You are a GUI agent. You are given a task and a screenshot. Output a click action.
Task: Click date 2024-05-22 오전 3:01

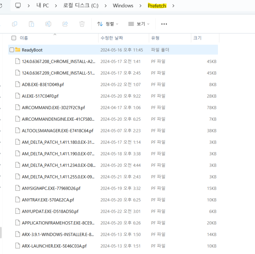120,211
